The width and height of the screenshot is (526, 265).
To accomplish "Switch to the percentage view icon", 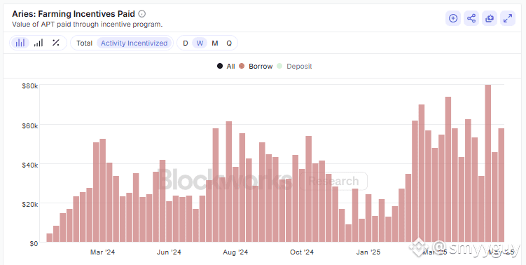I will click(56, 43).
